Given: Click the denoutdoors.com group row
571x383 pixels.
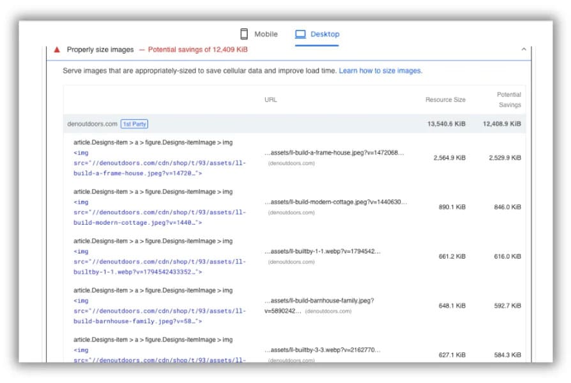Looking at the screenshot, I should [294, 124].
